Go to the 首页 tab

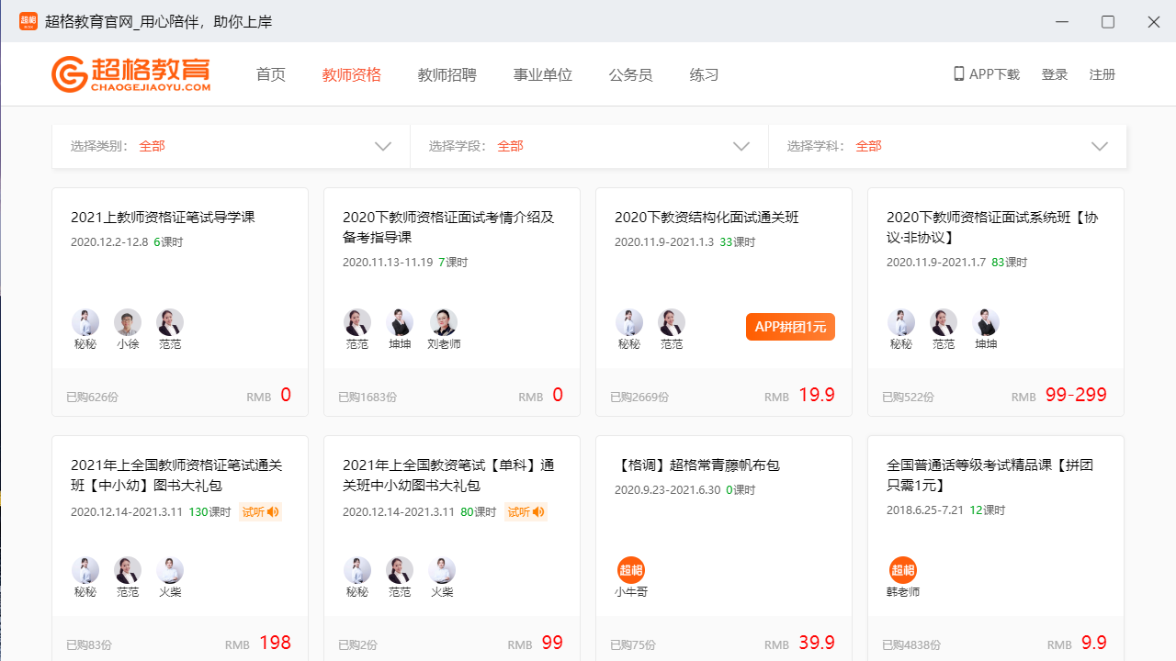tap(270, 74)
